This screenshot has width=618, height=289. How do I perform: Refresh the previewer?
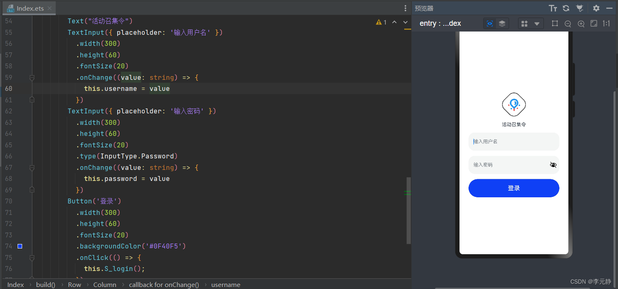(566, 8)
